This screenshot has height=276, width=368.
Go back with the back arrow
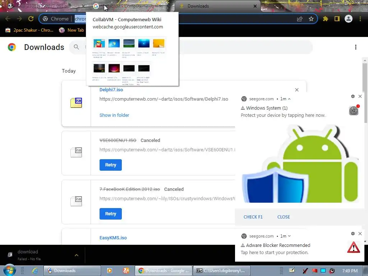8,19
